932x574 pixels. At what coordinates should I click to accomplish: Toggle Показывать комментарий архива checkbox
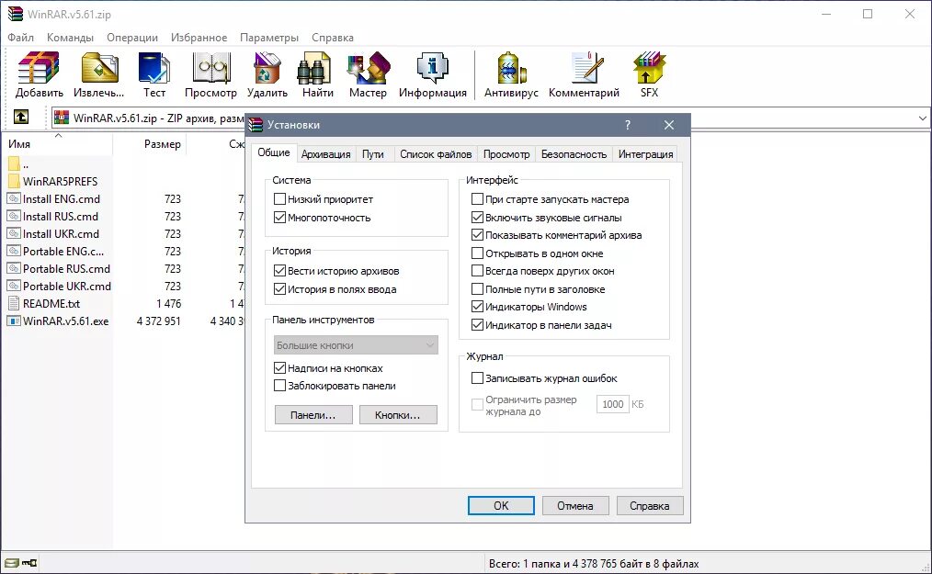tap(477, 235)
